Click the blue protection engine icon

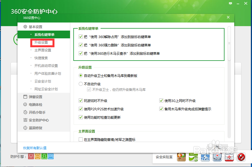coord(51,156)
